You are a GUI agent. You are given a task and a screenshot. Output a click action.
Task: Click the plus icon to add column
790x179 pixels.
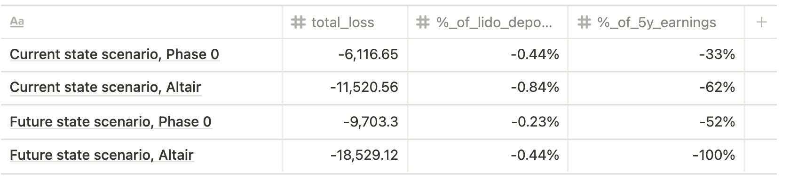tap(761, 22)
